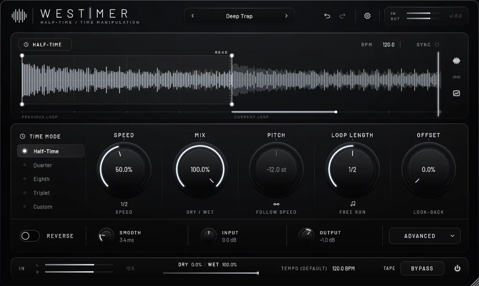Click the v1.0.0 version label

pos(456,16)
